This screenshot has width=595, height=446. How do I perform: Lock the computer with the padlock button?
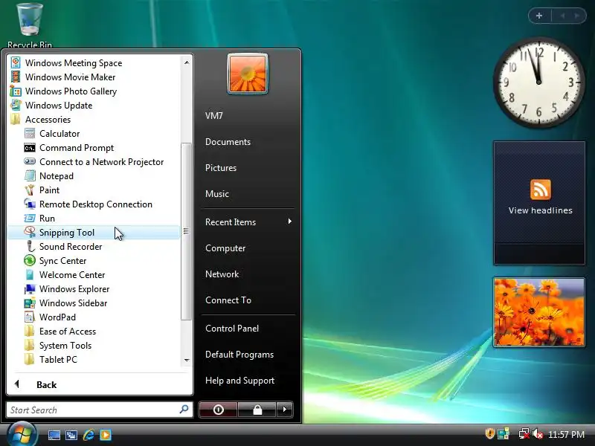point(257,410)
